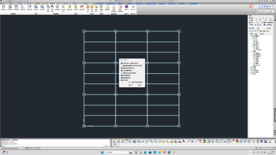Open the 上部结构计算 tab
Screen dimensions: 276x155
click(x=111, y=4)
